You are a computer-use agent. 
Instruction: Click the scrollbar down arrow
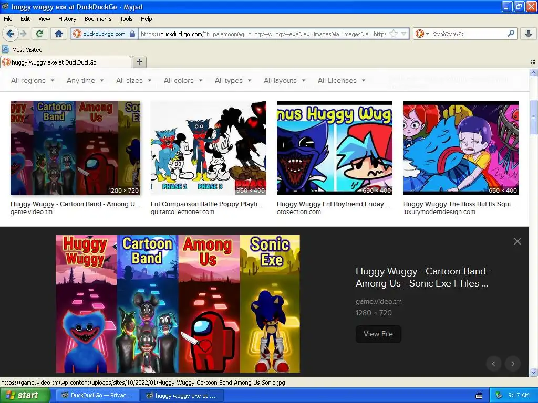533,372
